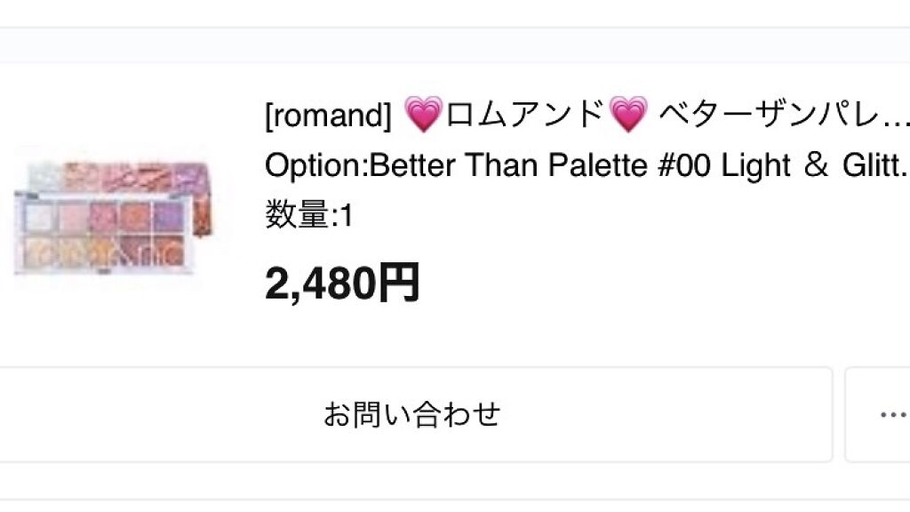Click the second pink heart emoji in title
910x512 pixels.
point(629,116)
